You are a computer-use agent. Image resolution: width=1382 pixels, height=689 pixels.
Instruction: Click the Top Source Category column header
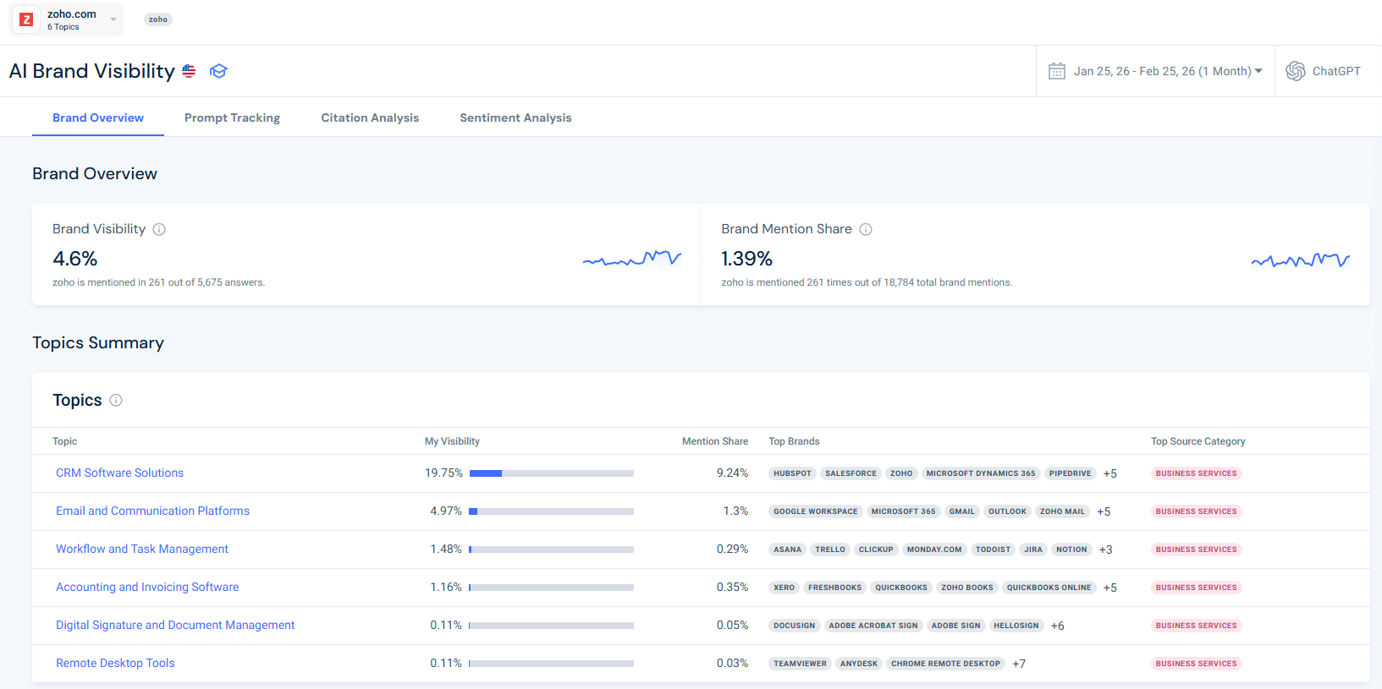[x=1198, y=441]
